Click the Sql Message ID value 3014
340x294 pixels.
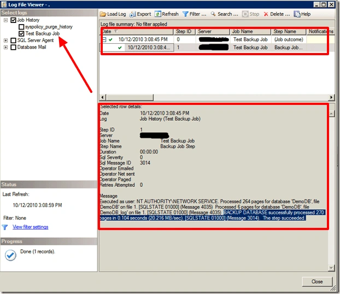pyautogui.click(x=145, y=163)
